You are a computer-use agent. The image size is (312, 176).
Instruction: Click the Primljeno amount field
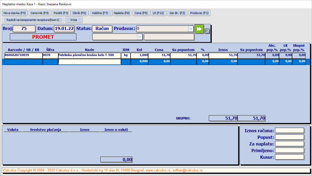click(289, 150)
